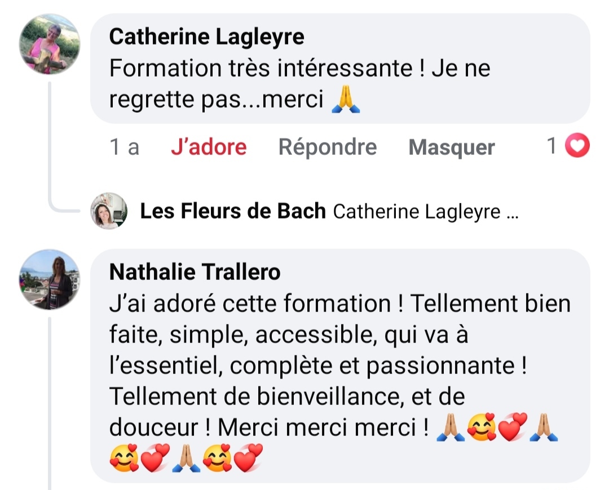Click the red heart reaction icon
Viewport: 609px width, 490px height.
coord(577,147)
